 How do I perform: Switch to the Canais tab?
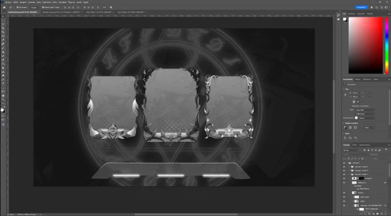pos(354,145)
